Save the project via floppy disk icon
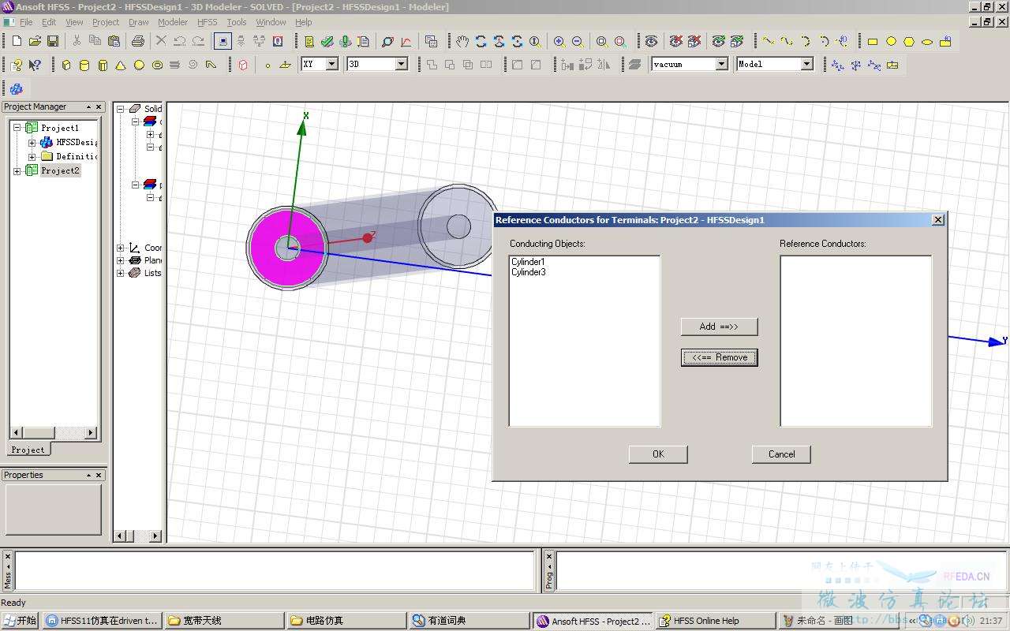The image size is (1010, 631). coord(53,41)
